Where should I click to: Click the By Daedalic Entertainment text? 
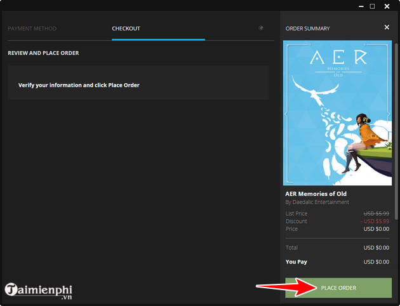(317, 202)
